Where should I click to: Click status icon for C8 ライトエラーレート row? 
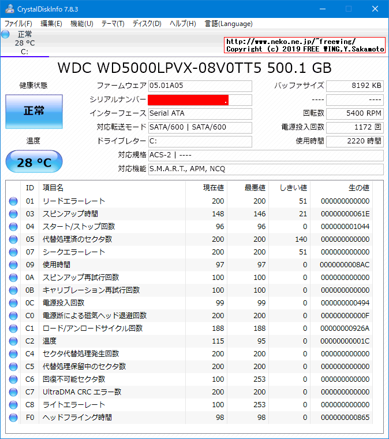point(13,405)
